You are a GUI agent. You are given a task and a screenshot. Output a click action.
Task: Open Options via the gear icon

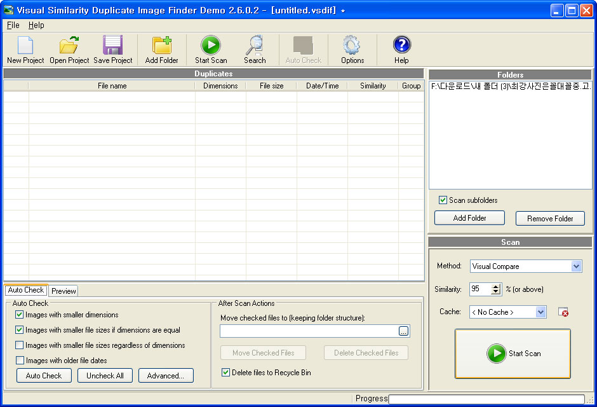(x=352, y=50)
